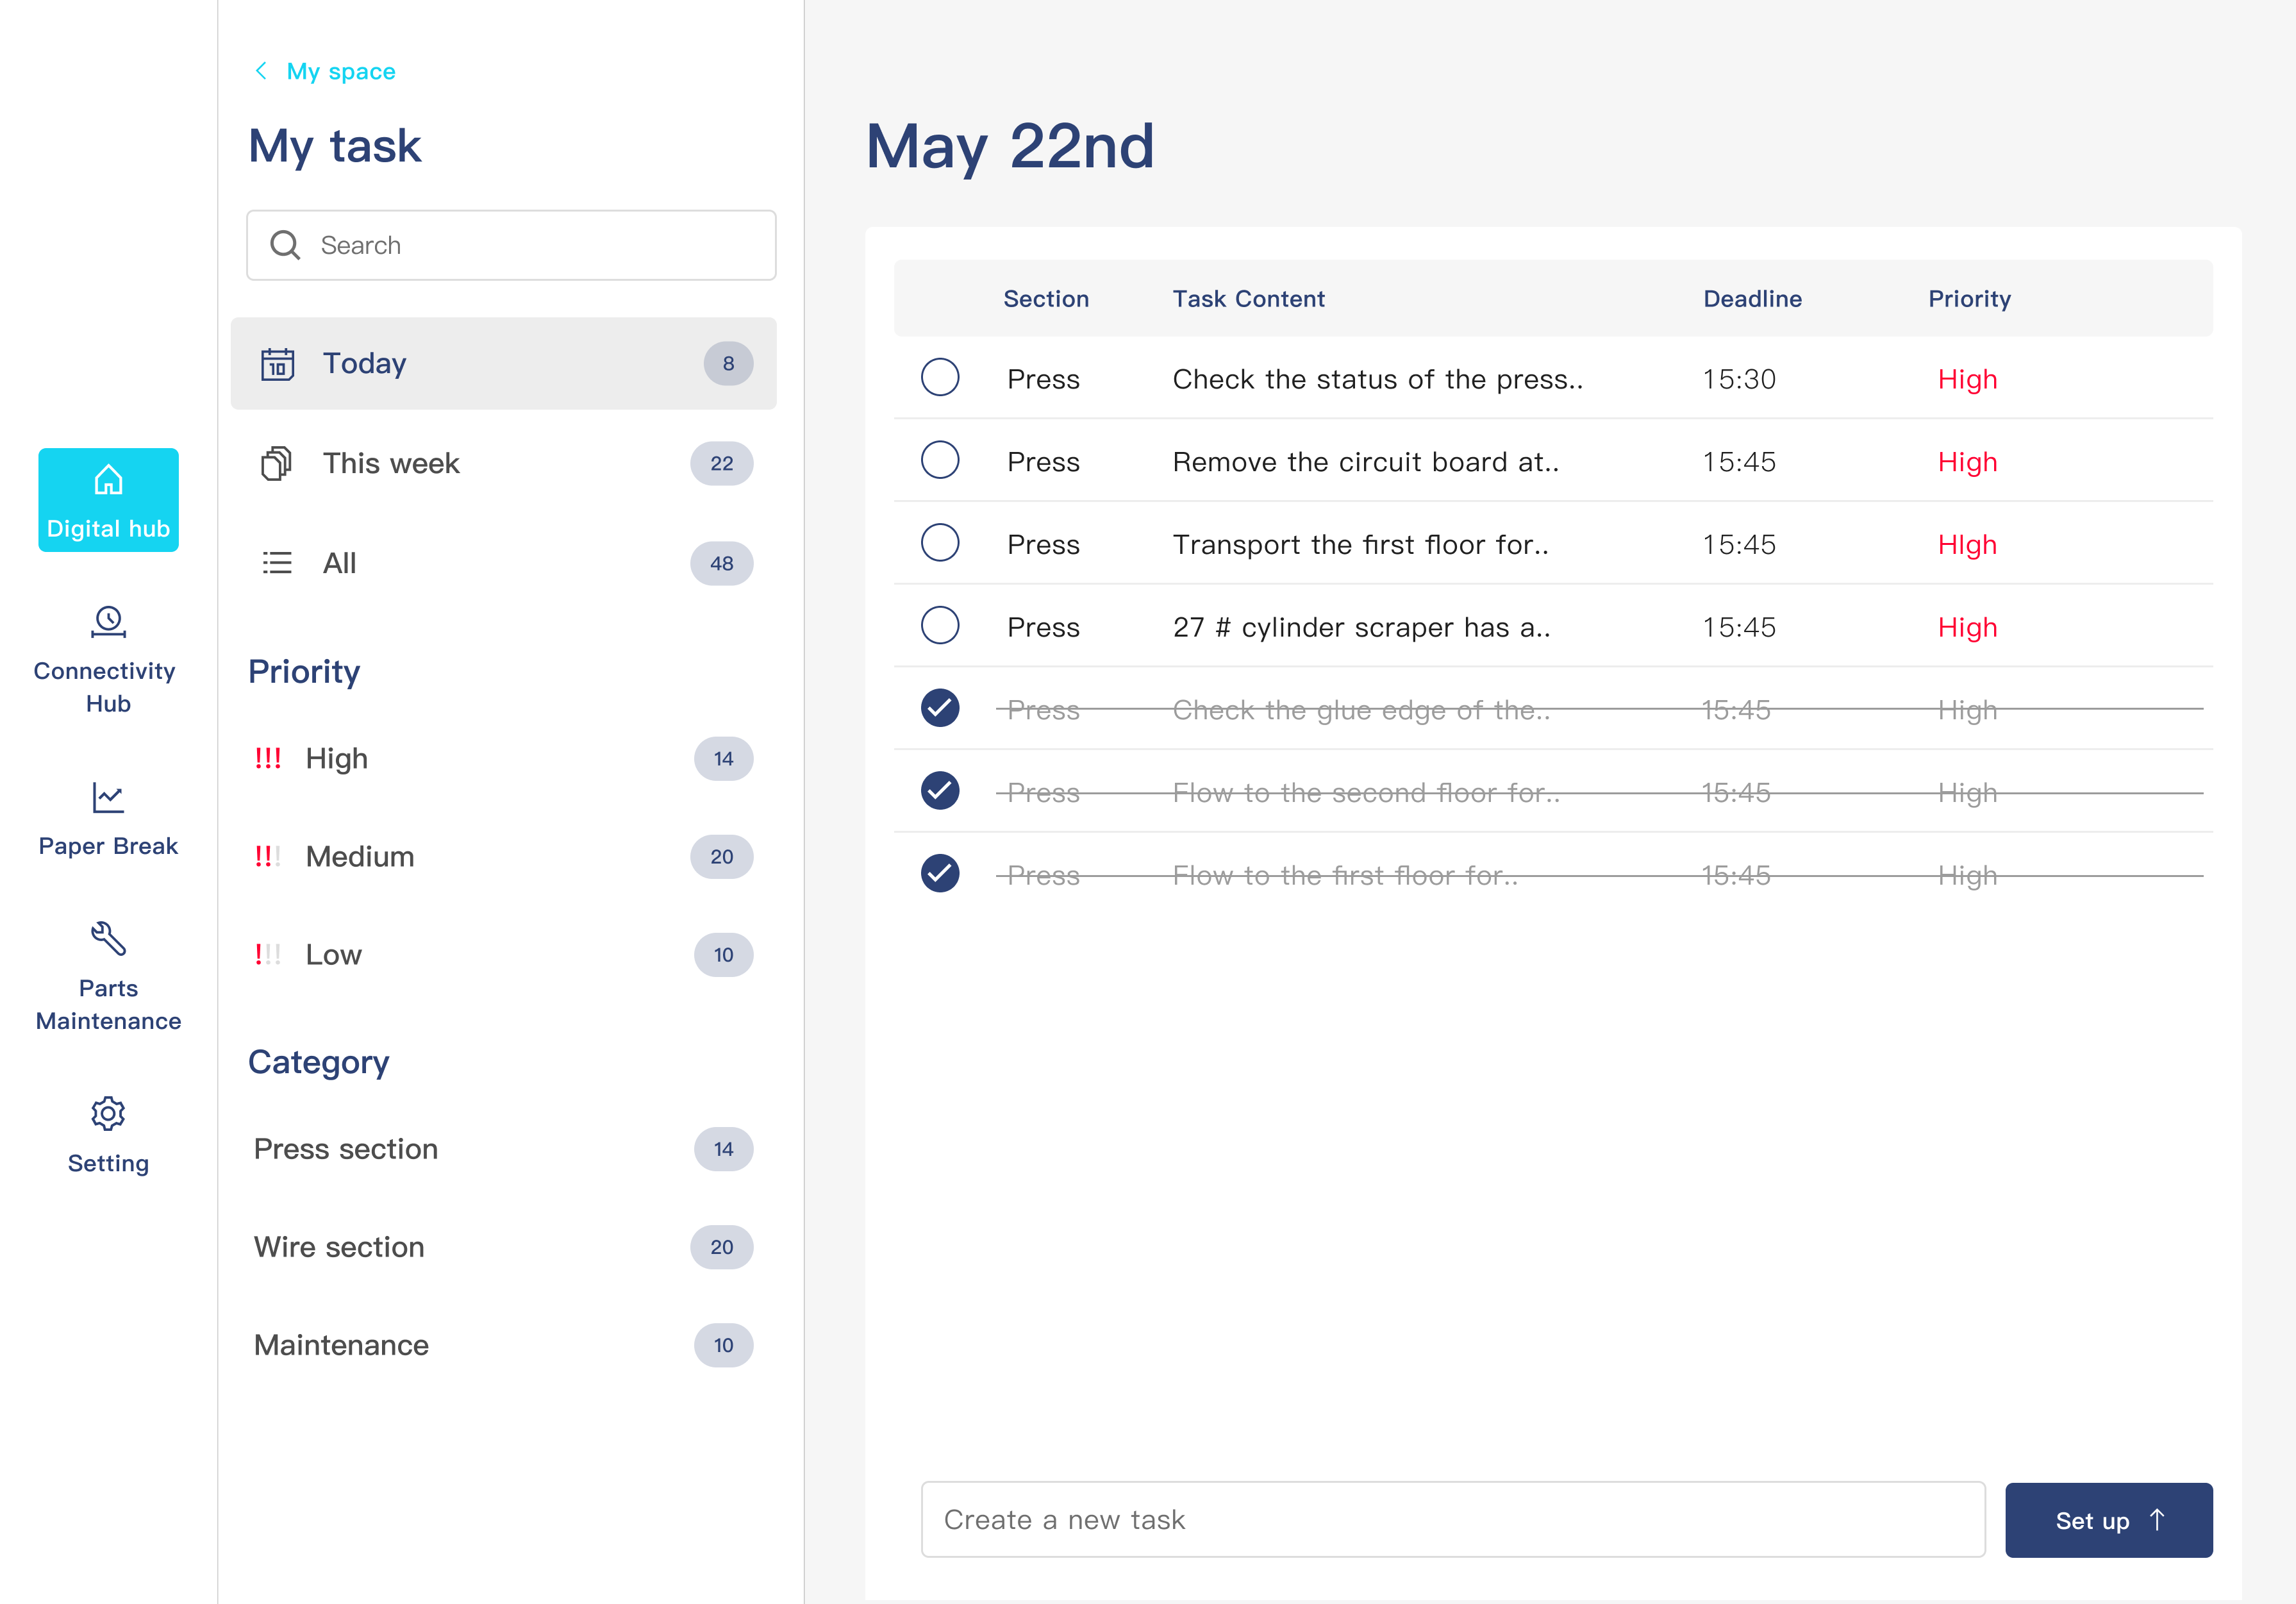Click the This week pages icon
Viewport: 2296px width, 1604px height.
pos(276,464)
